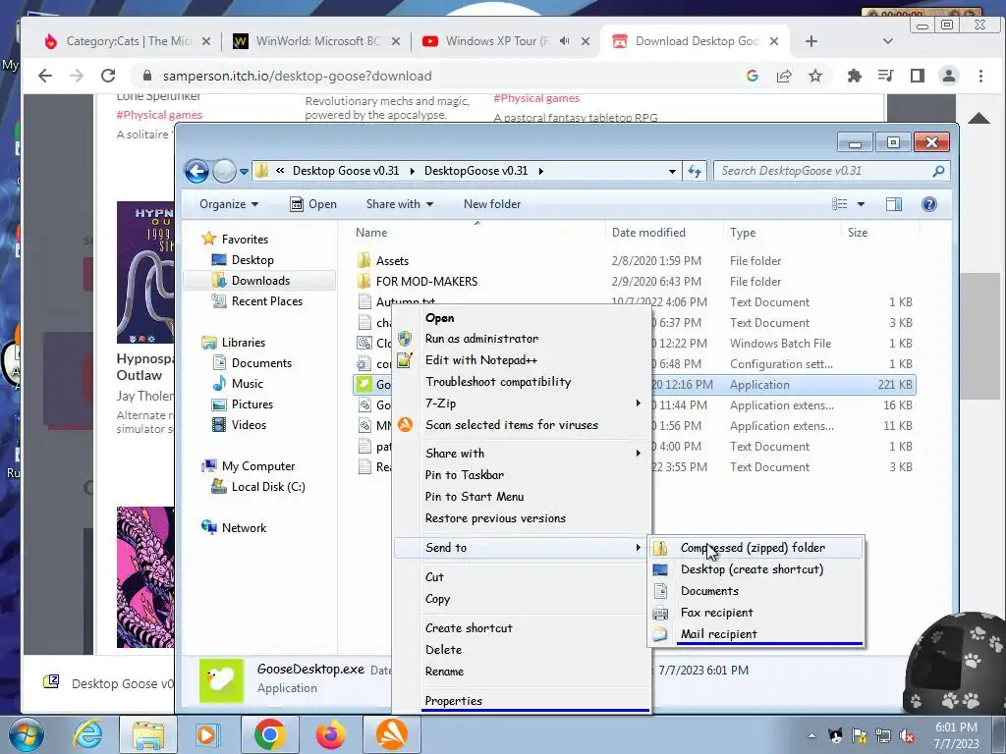Select Downloads in Favorites
The image size is (1006, 754).
pyautogui.click(x=259, y=281)
